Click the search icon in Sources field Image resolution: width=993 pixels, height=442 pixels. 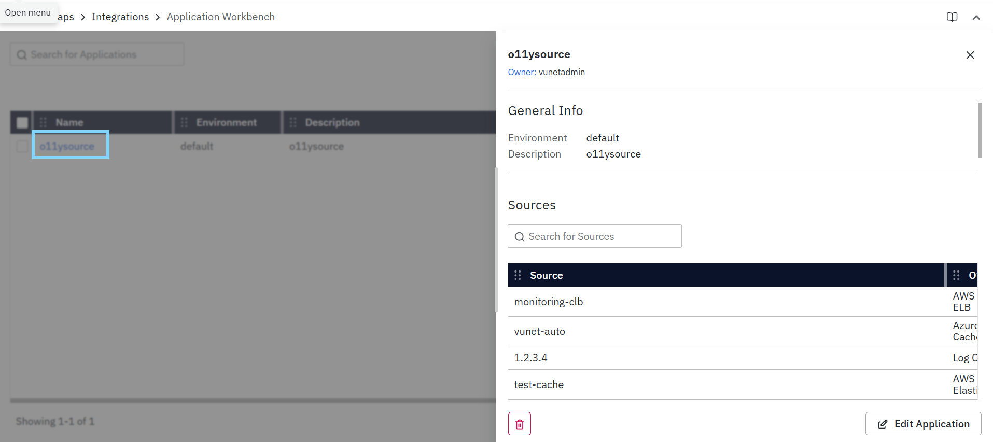(519, 237)
